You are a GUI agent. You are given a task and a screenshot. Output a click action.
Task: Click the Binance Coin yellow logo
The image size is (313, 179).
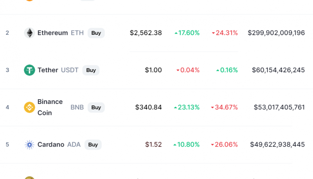click(30, 107)
